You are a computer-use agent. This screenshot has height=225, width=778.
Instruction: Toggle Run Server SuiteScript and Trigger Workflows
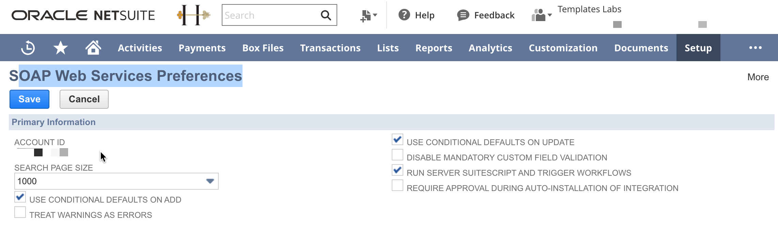click(x=398, y=170)
